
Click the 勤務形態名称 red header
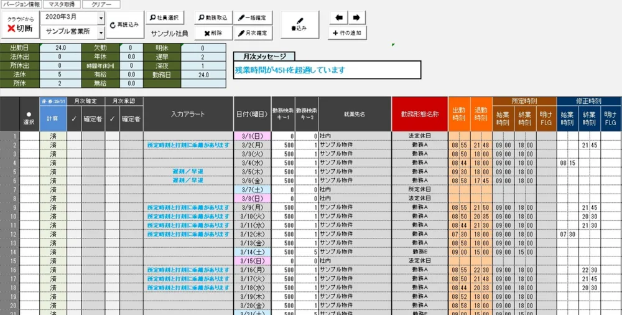[420, 114]
